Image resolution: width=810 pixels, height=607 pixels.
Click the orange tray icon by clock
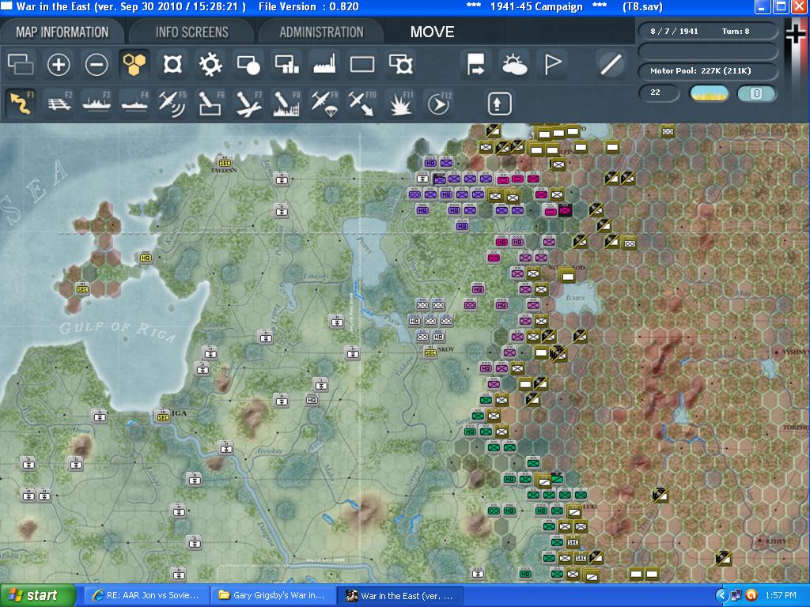pyautogui.click(x=751, y=596)
